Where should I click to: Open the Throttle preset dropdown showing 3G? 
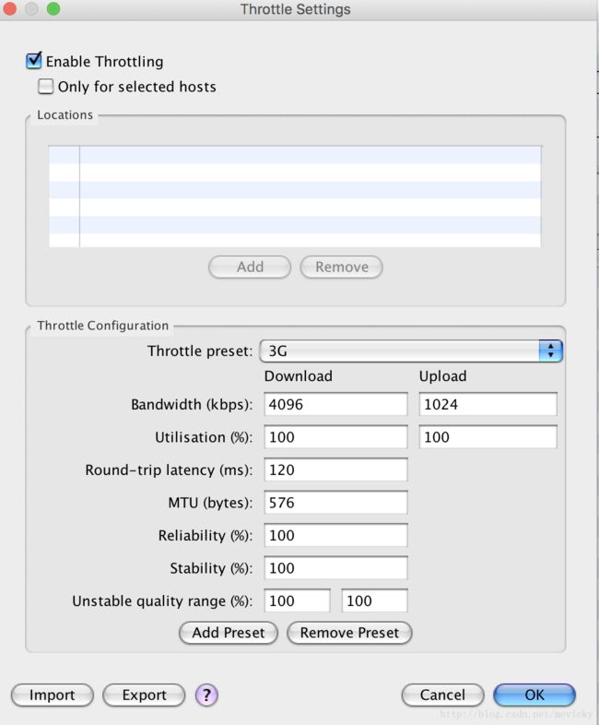click(x=411, y=351)
